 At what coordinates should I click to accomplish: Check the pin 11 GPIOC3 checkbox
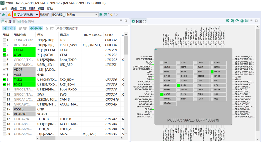pos(4,90)
